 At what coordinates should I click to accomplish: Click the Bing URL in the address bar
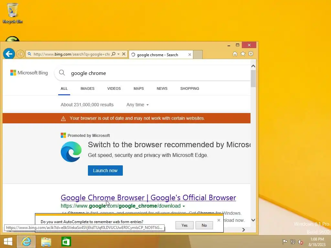point(71,54)
